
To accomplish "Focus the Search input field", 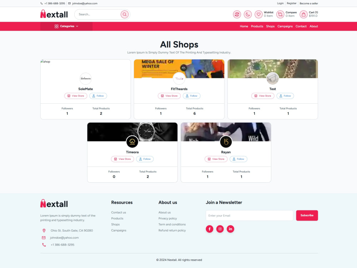I will pyautogui.click(x=99, y=14).
